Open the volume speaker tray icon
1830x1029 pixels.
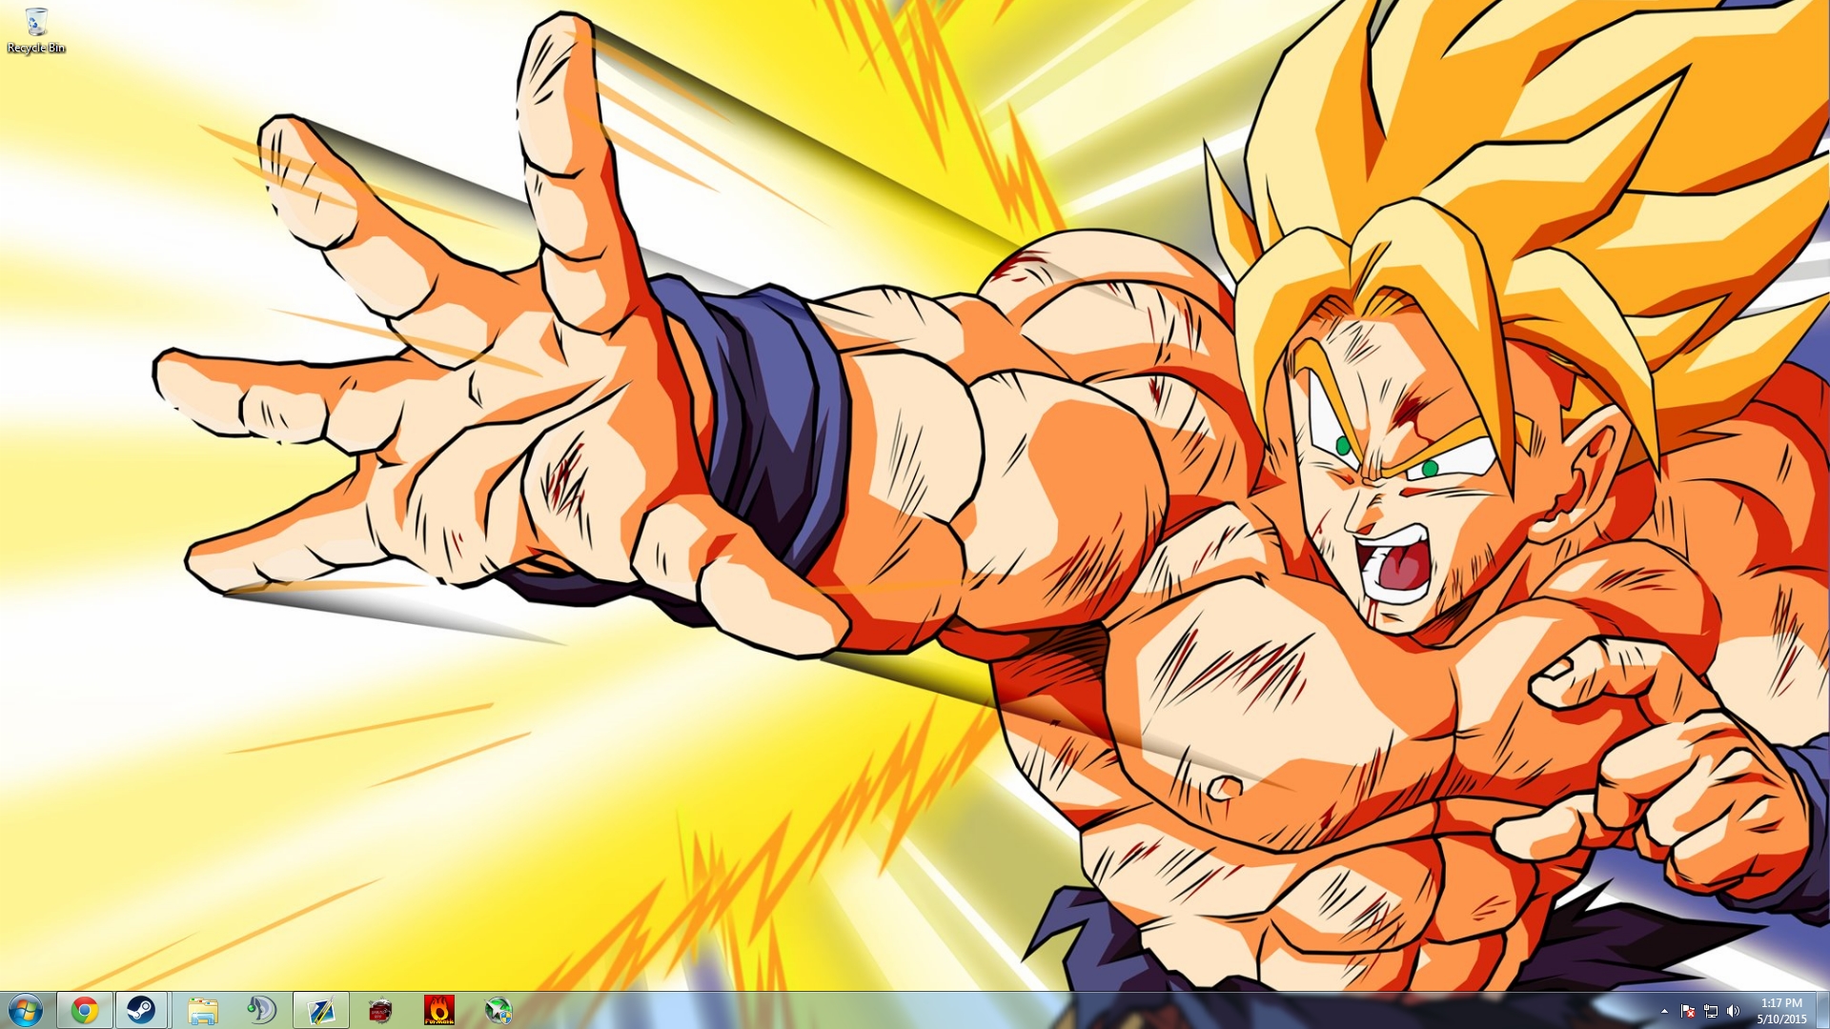[x=1734, y=1011]
